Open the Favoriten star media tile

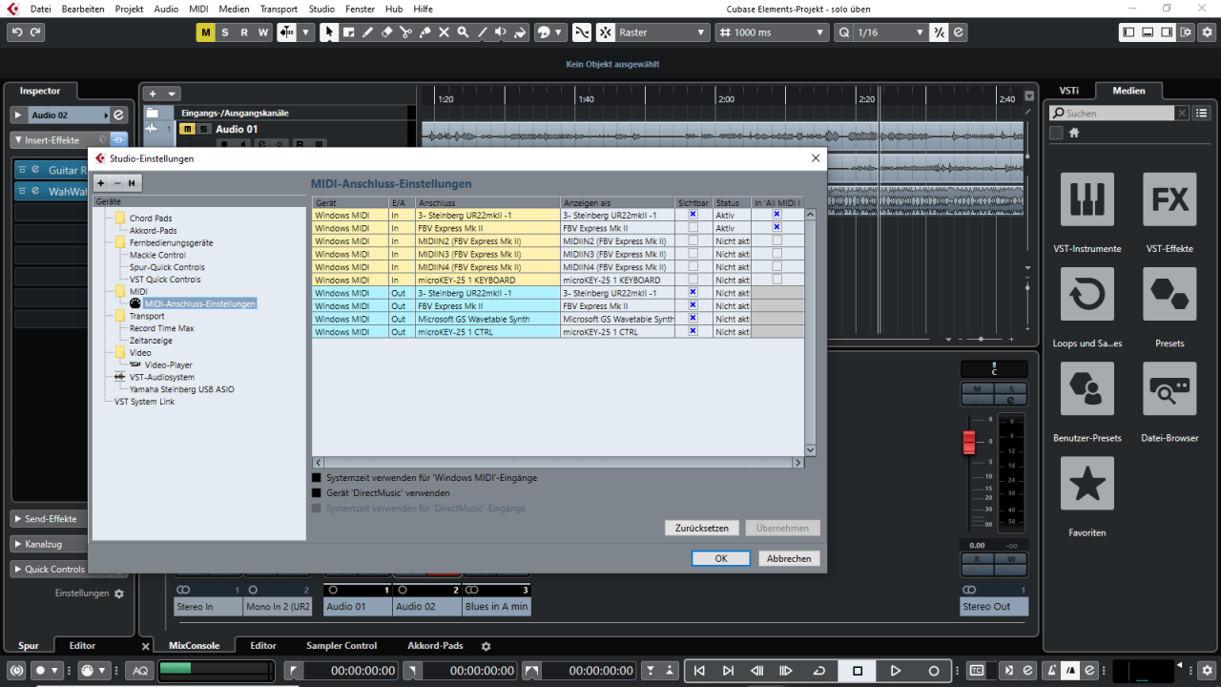(x=1086, y=483)
